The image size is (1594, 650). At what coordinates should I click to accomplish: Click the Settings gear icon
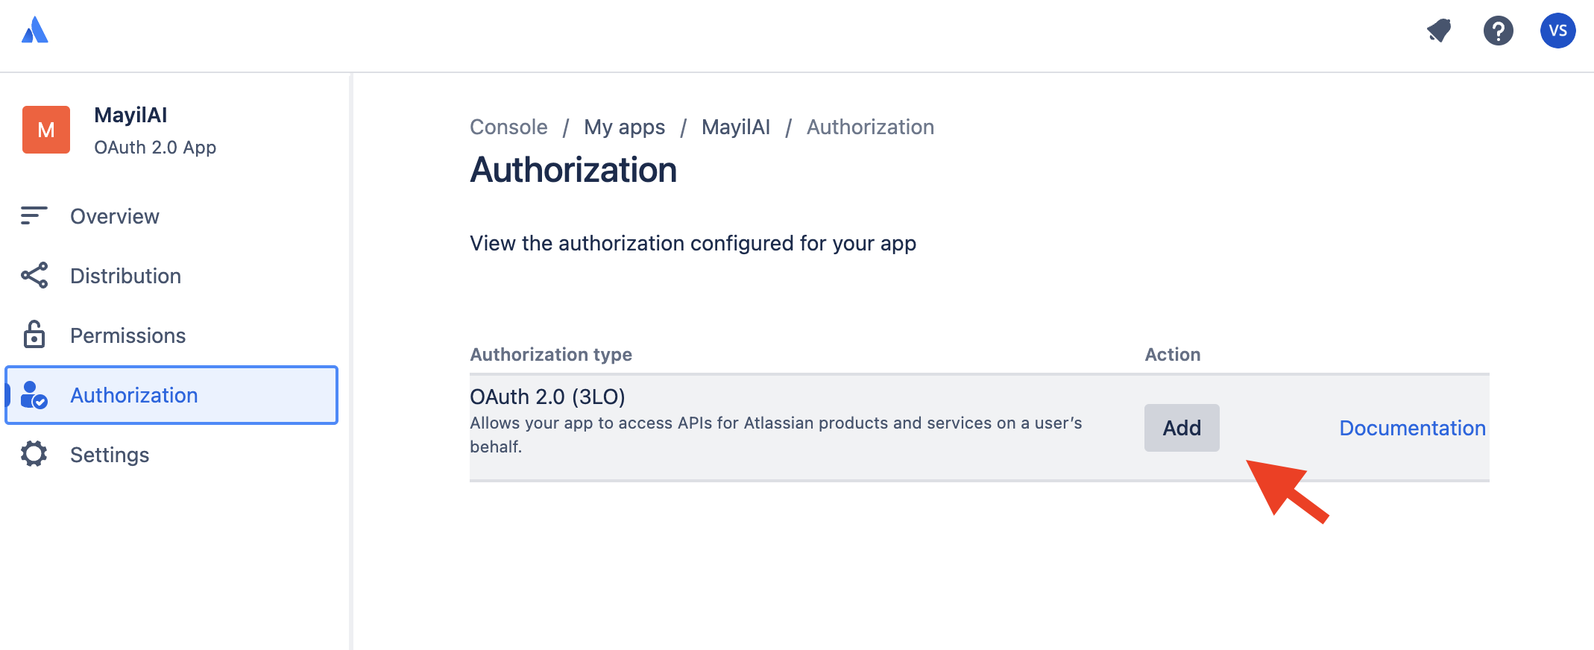(x=34, y=454)
